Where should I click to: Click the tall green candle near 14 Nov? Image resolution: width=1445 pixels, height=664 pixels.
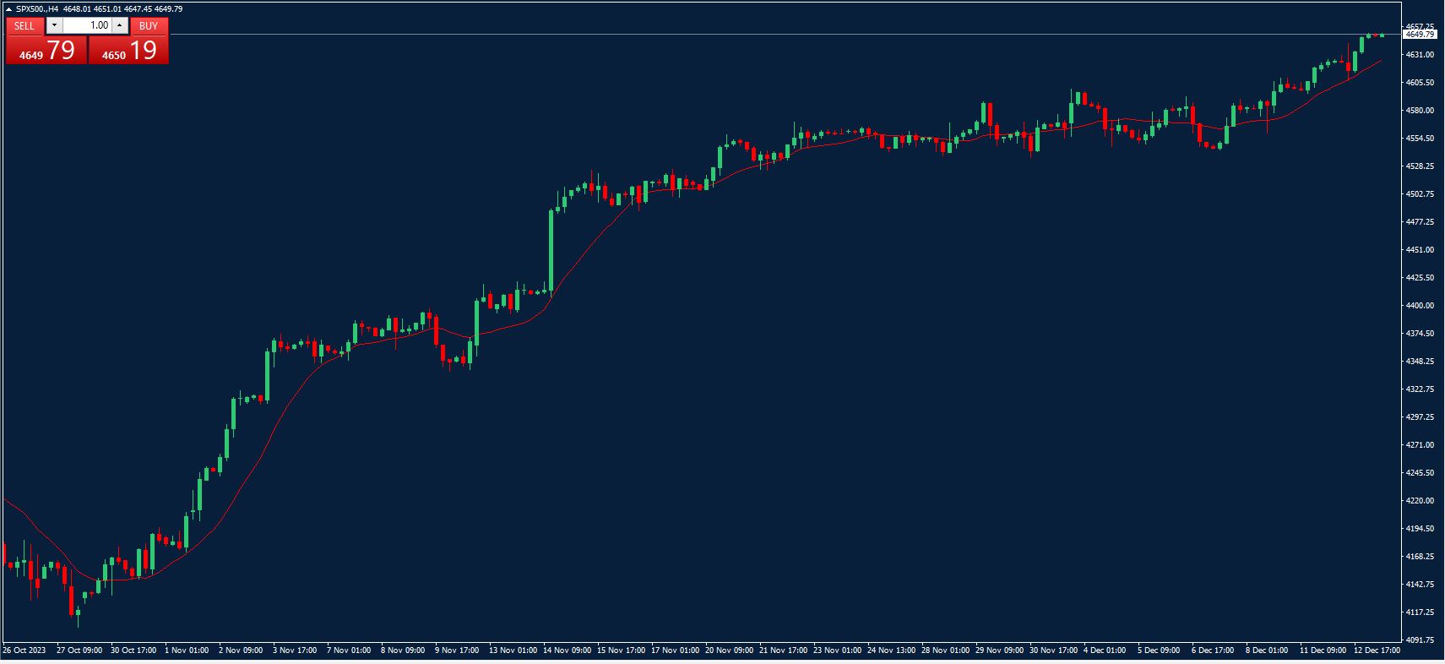(551, 250)
